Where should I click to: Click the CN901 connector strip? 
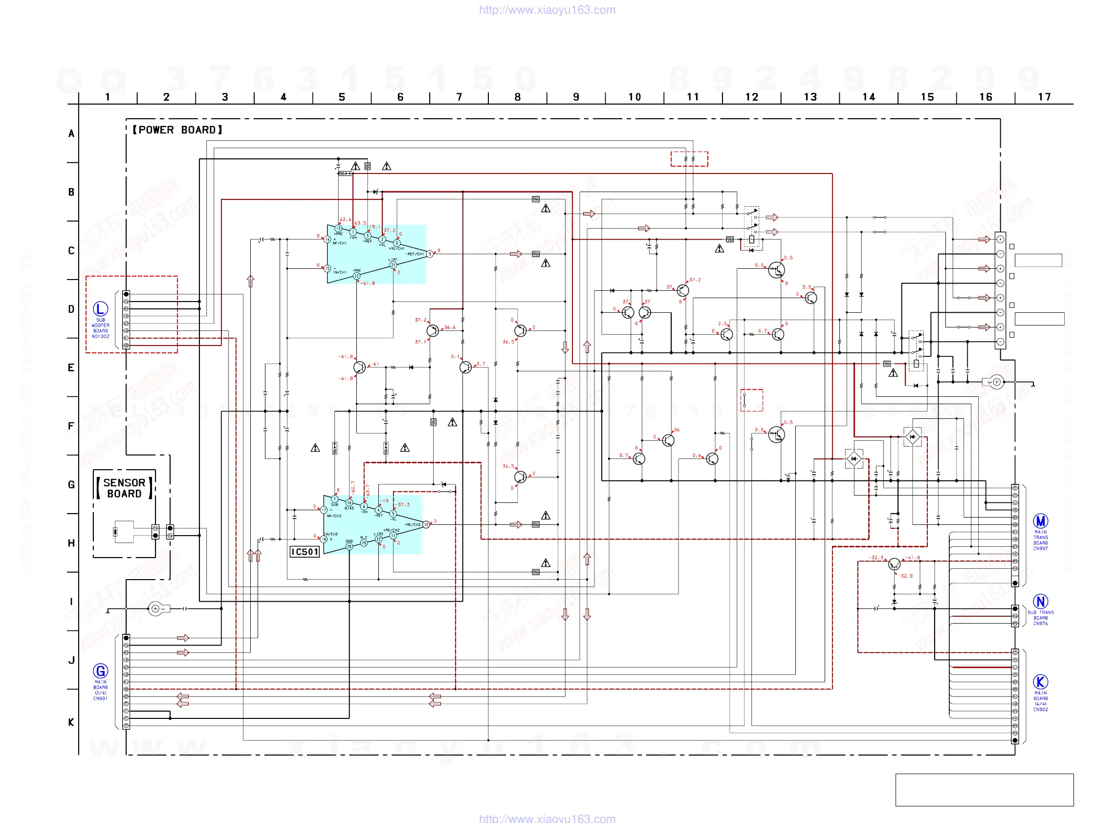[126, 681]
